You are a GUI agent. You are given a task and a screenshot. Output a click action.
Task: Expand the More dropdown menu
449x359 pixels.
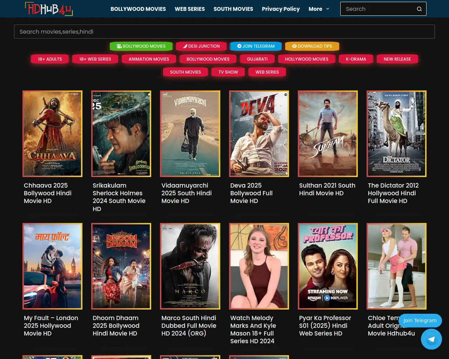[319, 9]
